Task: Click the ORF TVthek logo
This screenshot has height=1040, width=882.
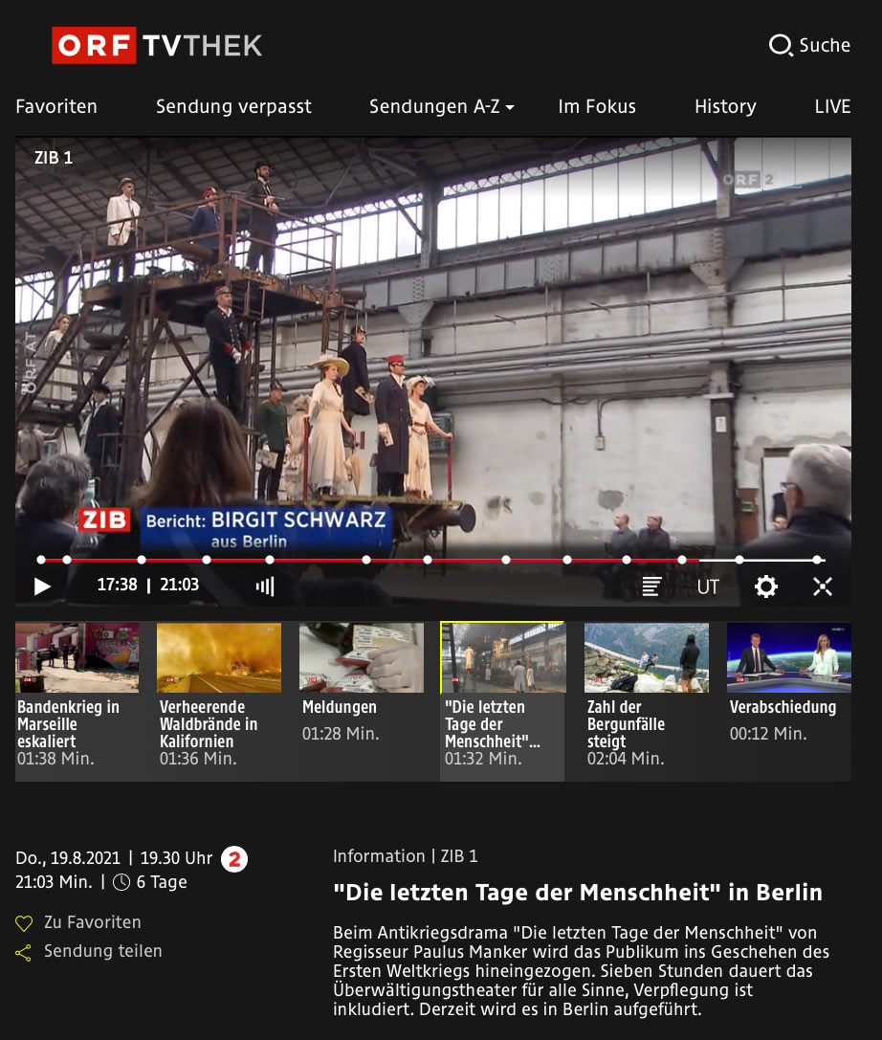Action: [x=157, y=45]
